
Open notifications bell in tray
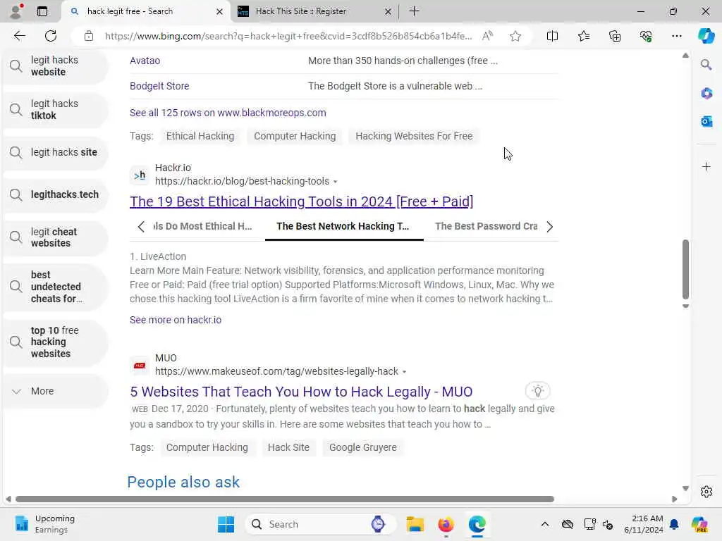[x=674, y=524]
